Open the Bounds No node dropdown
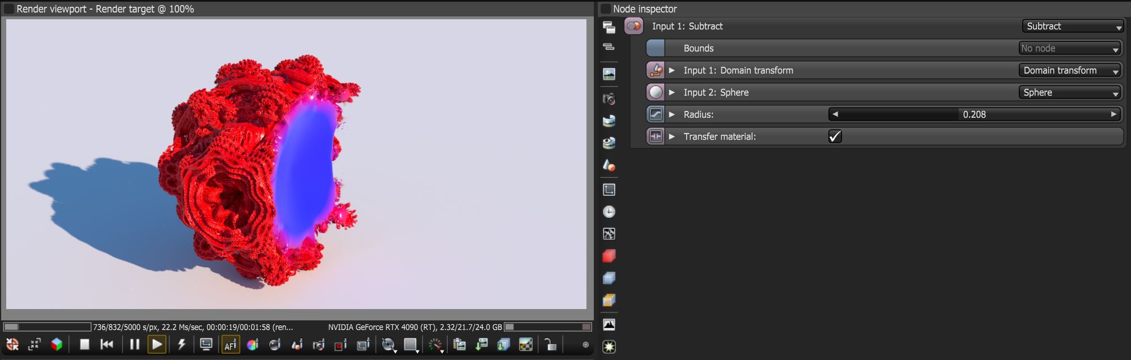 [x=1070, y=48]
